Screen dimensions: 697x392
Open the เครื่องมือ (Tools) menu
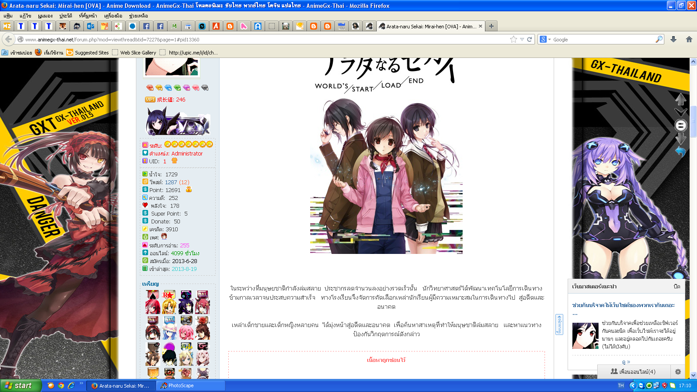113,16
